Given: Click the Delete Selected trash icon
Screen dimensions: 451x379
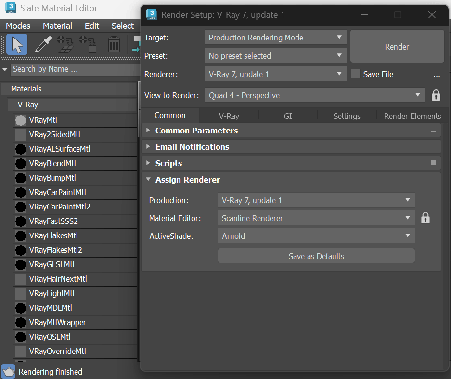Looking at the screenshot, I should tap(114, 44).
